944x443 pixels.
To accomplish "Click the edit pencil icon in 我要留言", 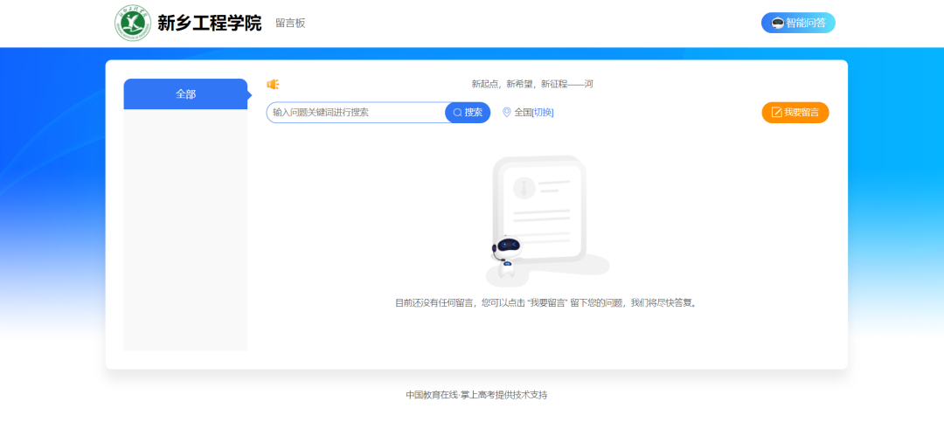I will click(776, 113).
